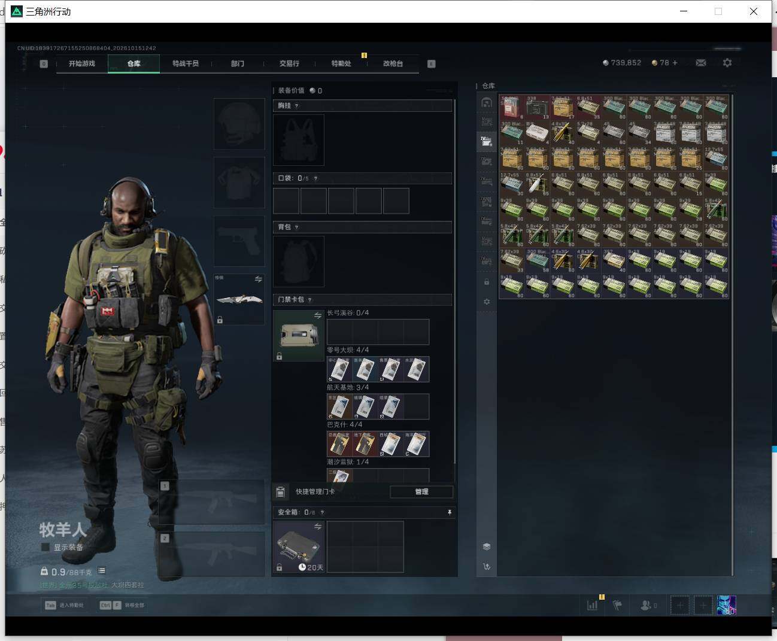Click the Ctrl F 转移全部 shortcut button
Image resolution: width=777 pixels, height=641 pixels.
tap(122, 605)
